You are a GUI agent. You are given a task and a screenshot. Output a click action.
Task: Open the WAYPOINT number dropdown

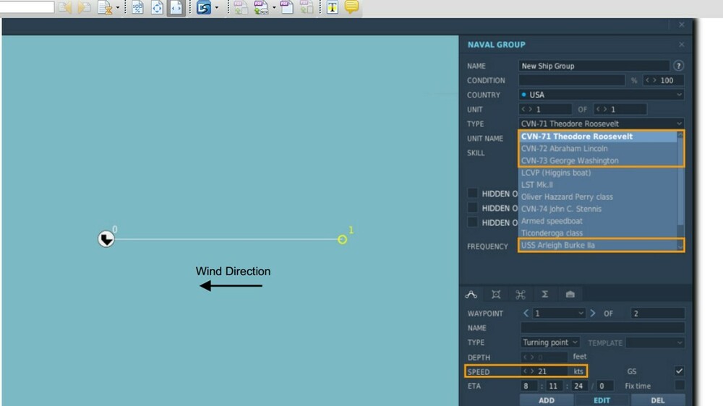click(x=559, y=314)
